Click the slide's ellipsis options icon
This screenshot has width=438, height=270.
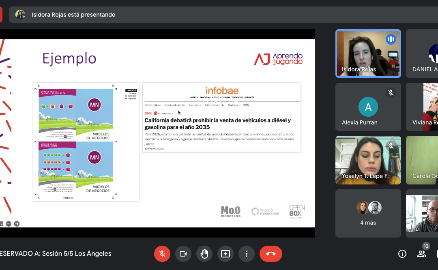(x=9, y=224)
